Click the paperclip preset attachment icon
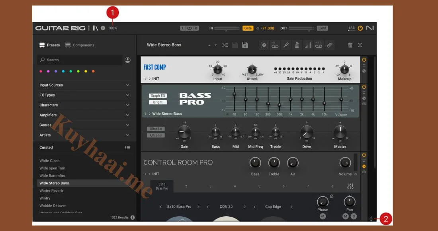 click(x=330, y=45)
